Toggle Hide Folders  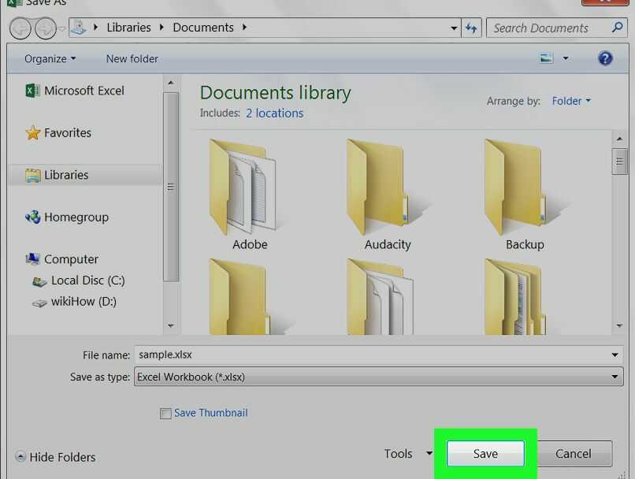(54, 457)
